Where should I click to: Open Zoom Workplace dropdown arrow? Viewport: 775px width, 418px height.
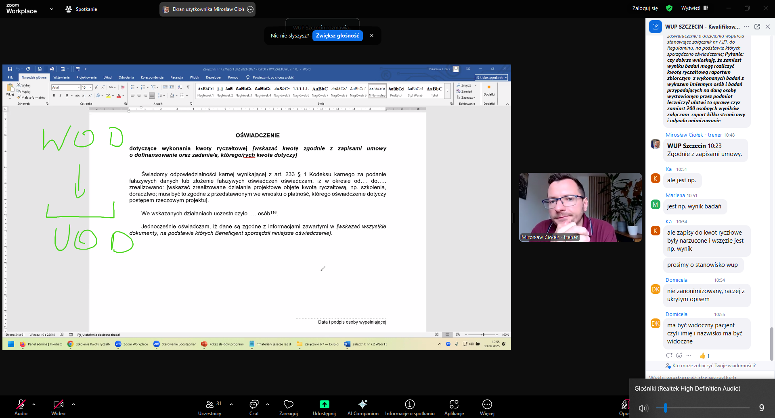[51, 9]
